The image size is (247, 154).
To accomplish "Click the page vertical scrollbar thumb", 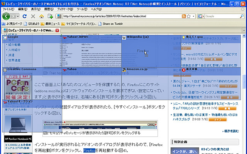I will tap(244, 82).
